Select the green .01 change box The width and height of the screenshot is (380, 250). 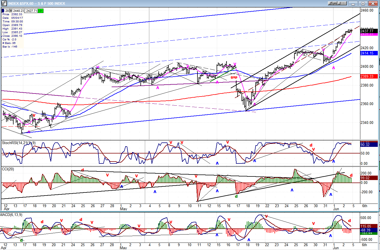(40, 11)
